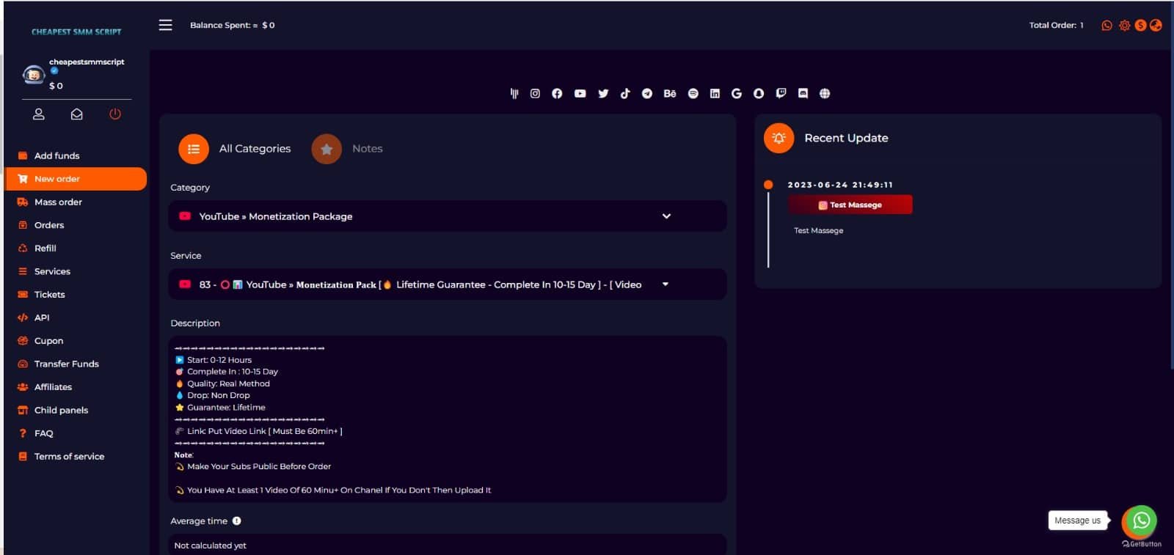Click the Average time info icon
The width and height of the screenshot is (1174, 555).
coord(237,521)
